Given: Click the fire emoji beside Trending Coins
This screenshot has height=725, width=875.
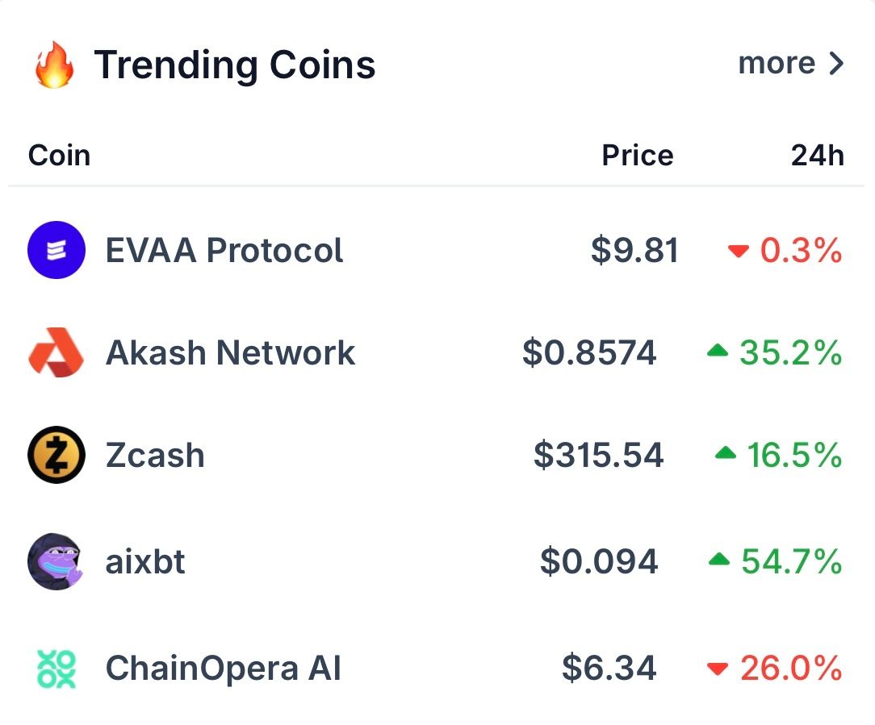Looking at the screenshot, I should coord(55,65).
